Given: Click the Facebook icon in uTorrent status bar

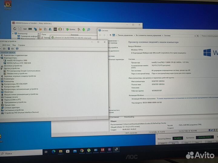Looking at the screenshot, I should [x=210, y=130].
